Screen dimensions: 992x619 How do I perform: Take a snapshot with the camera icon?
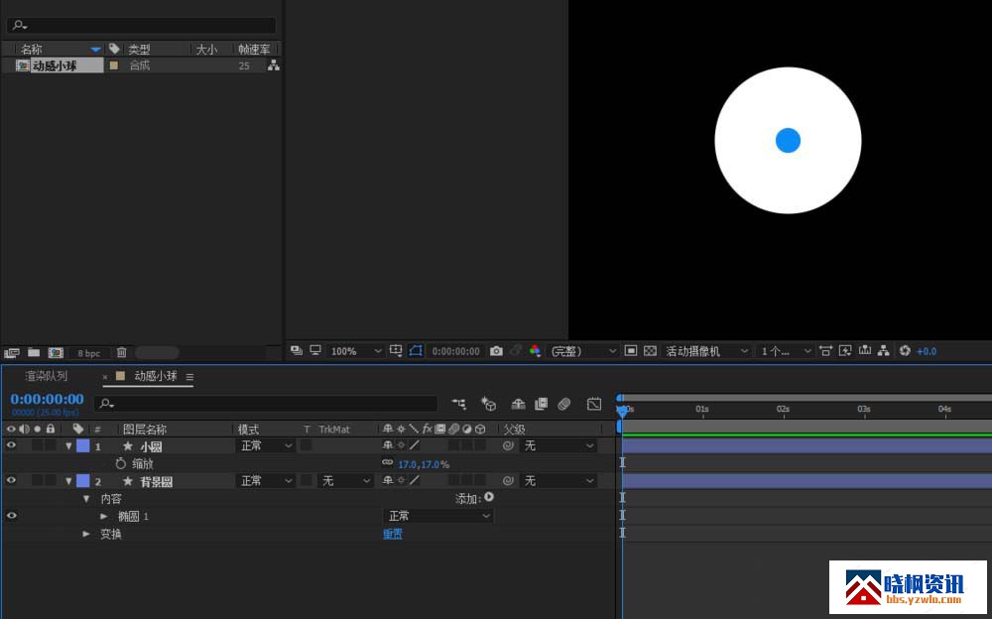[497, 350]
